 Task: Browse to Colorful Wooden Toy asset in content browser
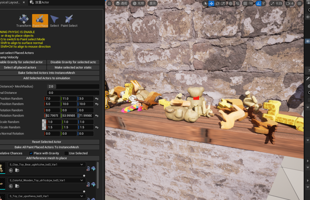(x=17, y=186)
